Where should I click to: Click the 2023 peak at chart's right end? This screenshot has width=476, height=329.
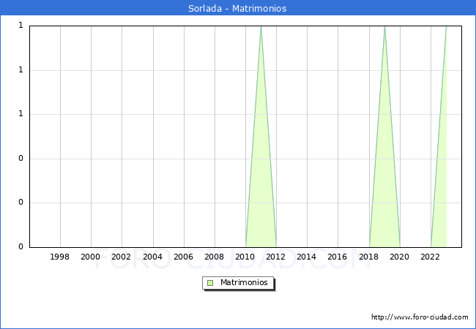pos(446,27)
